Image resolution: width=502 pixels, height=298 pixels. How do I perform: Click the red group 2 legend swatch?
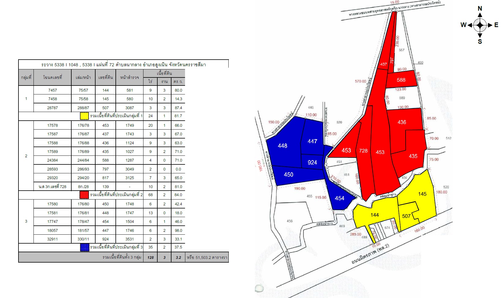(x=84, y=195)
